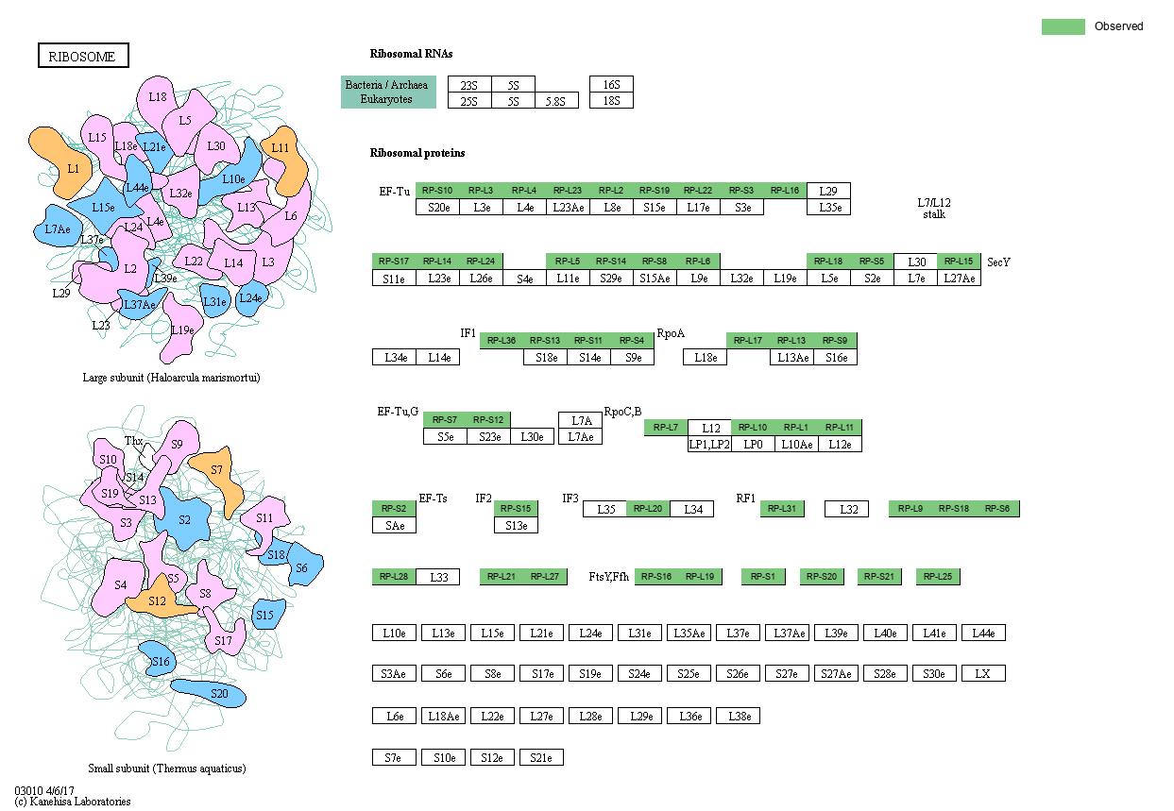
Task: Click the 25S rRNA box
Action: 469,100
